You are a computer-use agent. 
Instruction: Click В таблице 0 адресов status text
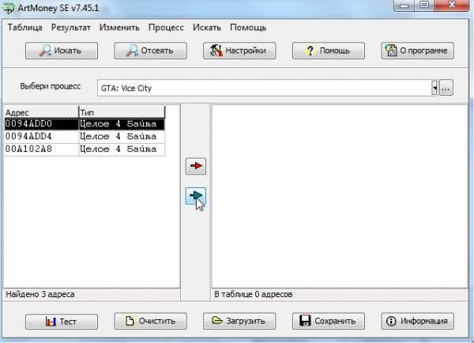(x=254, y=294)
